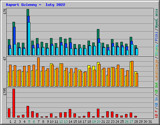Select day label '28' on the x-axis

(x=136, y=122)
